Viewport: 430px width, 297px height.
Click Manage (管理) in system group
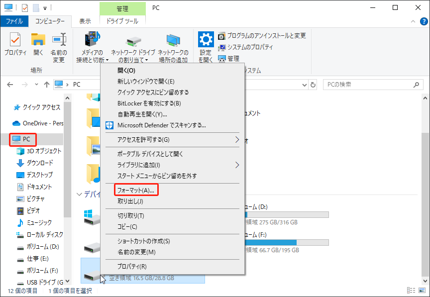(229, 58)
